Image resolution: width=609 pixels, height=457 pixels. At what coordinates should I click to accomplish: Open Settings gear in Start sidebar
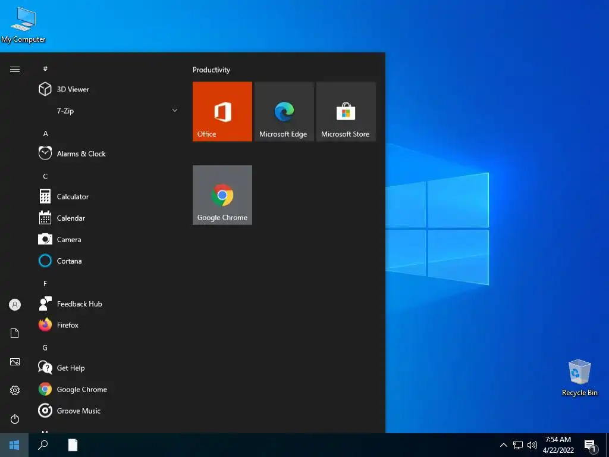coord(15,390)
